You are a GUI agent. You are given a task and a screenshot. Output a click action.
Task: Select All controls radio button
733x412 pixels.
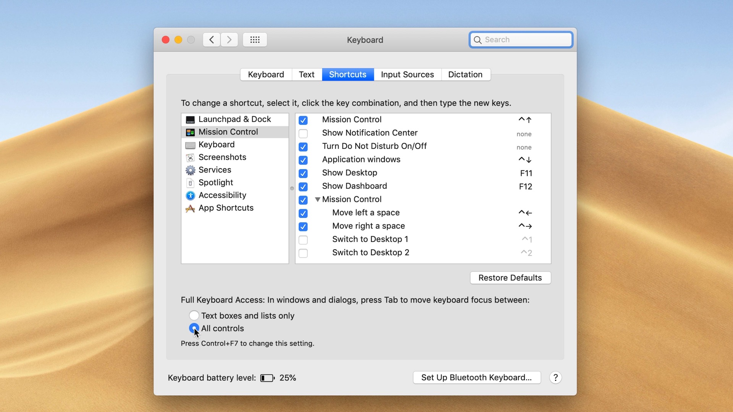194,328
